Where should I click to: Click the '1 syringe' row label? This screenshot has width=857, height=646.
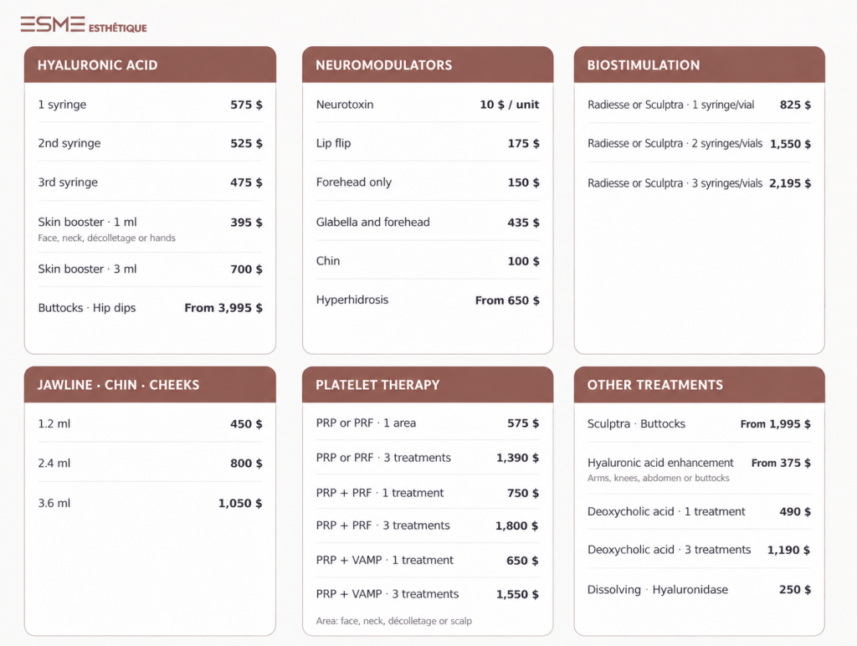[62, 105]
